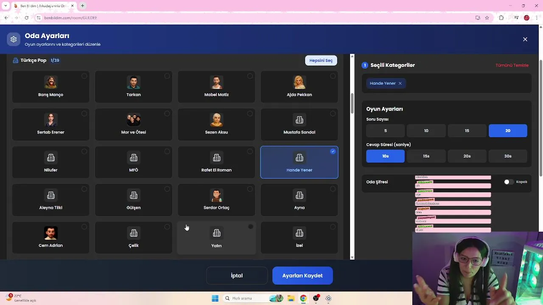543x305 pixels.
Task: Click the category list scroll-down arrow
Action: tap(352, 257)
